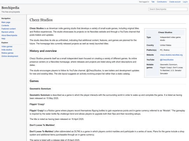
Task: Click the infobox title Chezz Studios
Action: coord(165,32)
